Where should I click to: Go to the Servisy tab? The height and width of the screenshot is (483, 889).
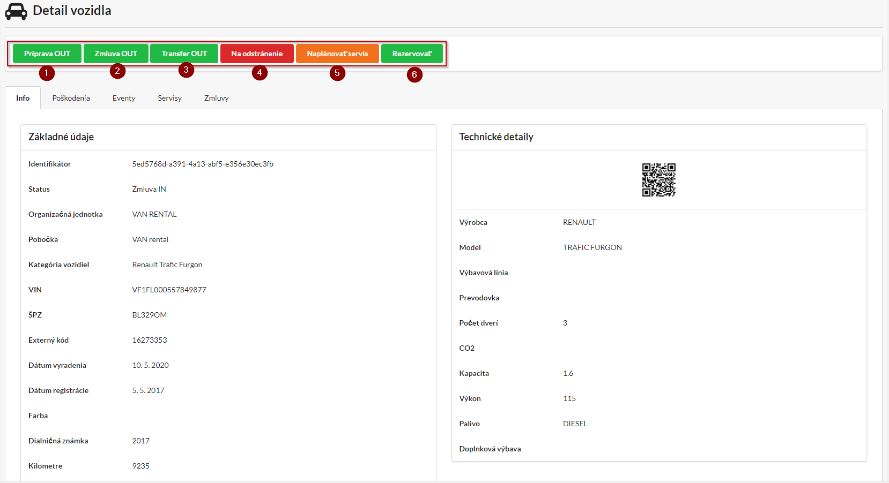pyautogui.click(x=169, y=98)
